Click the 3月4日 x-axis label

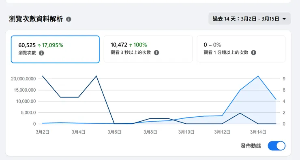coord(78,132)
